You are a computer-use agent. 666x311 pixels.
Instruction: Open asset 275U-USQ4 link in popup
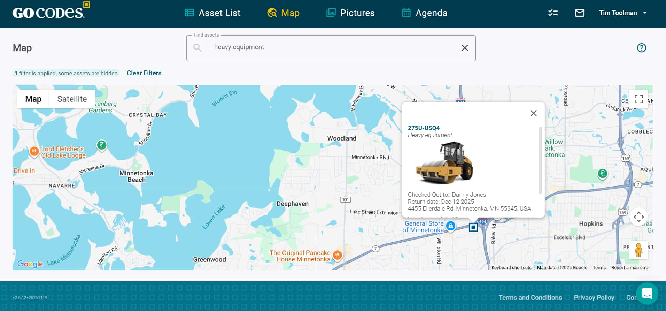[x=424, y=128]
